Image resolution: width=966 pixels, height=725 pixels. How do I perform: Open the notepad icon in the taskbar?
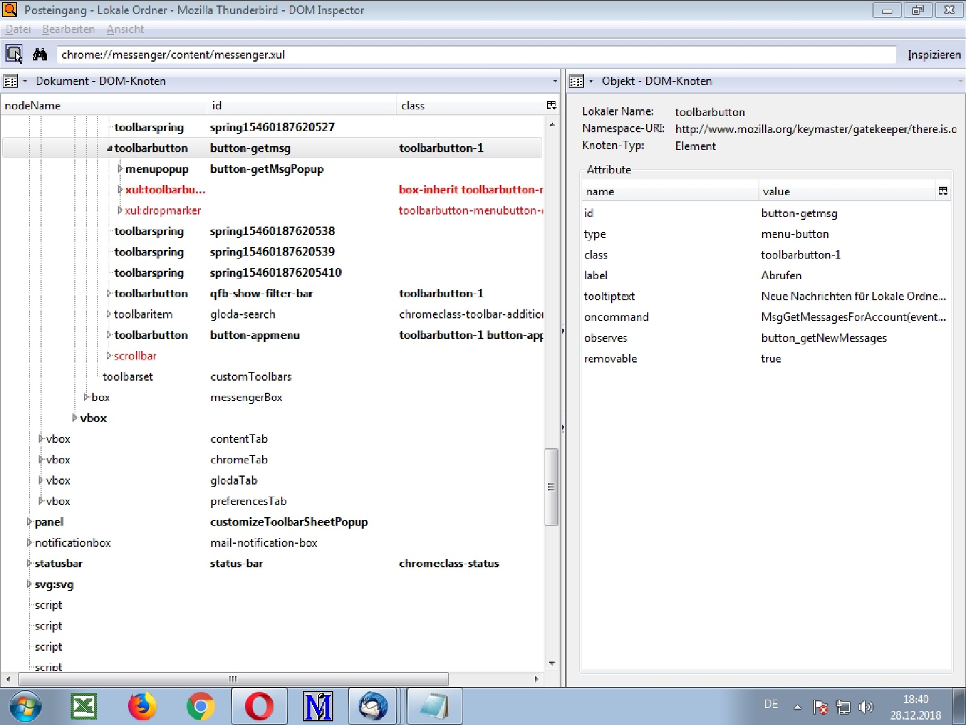[434, 706]
